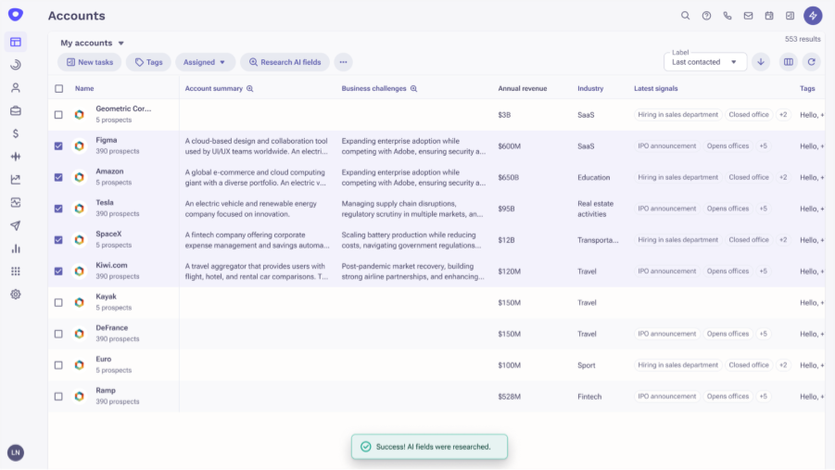
Task: Sort by Annual revenue column header
Action: [x=523, y=88]
